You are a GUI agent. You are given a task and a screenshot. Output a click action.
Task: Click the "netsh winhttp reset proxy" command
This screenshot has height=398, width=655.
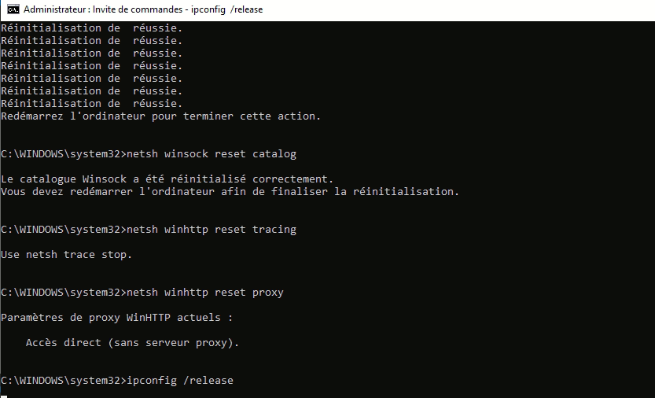point(205,293)
